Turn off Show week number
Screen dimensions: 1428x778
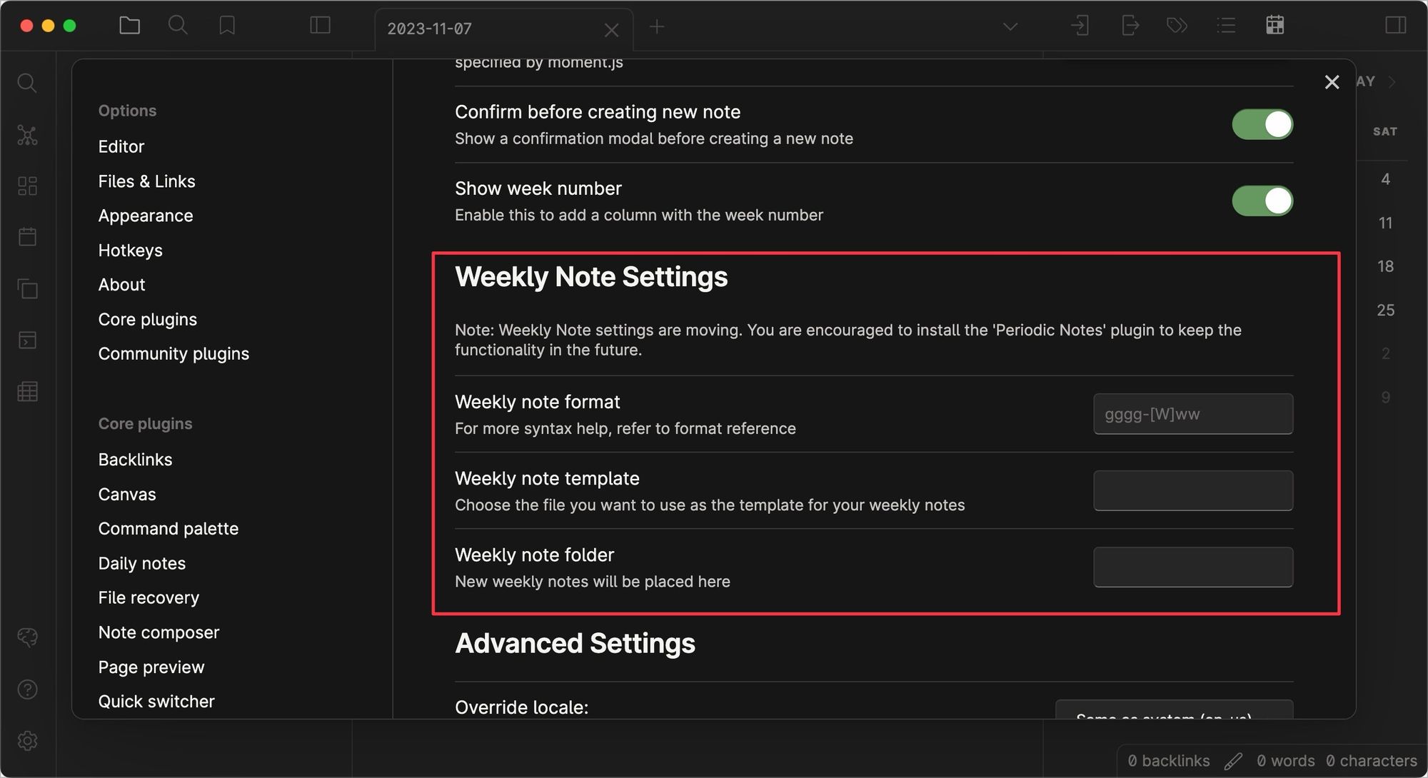tap(1262, 201)
